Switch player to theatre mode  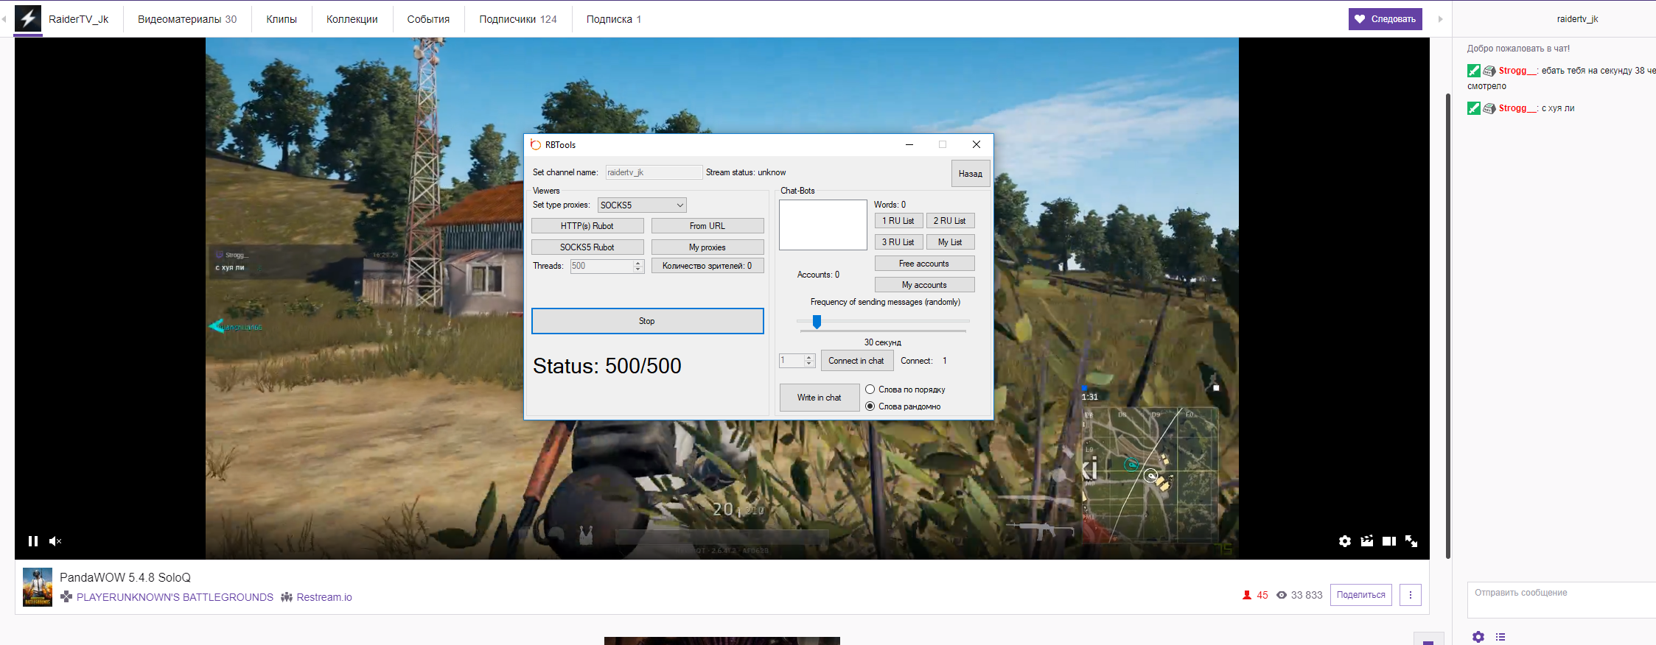point(1389,541)
